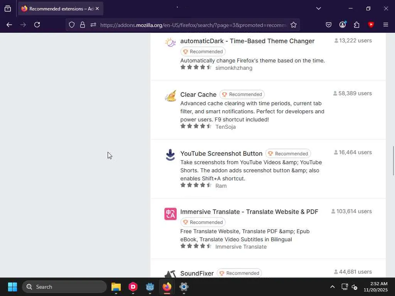395x296 pixels.
Task: Click YouTube Screenshot Button download icon
Action: coord(170,155)
